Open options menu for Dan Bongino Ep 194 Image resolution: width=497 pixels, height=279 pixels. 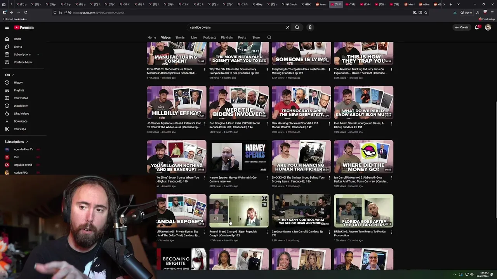pyautogui.click(x=267, y=124)
